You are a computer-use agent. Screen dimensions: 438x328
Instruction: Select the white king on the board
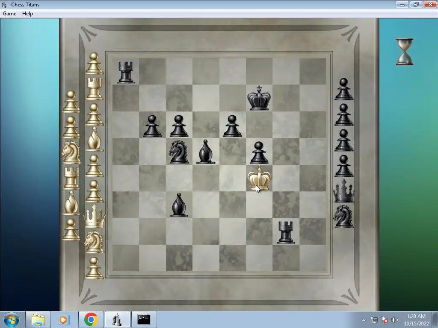click(x=259, y=178)
